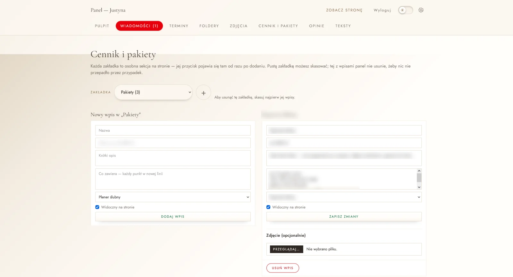Toggle 'Widoczny na stronie' above 'Zapisz zmiany'
Screen dimensions: 513x277
pos(268,207)
